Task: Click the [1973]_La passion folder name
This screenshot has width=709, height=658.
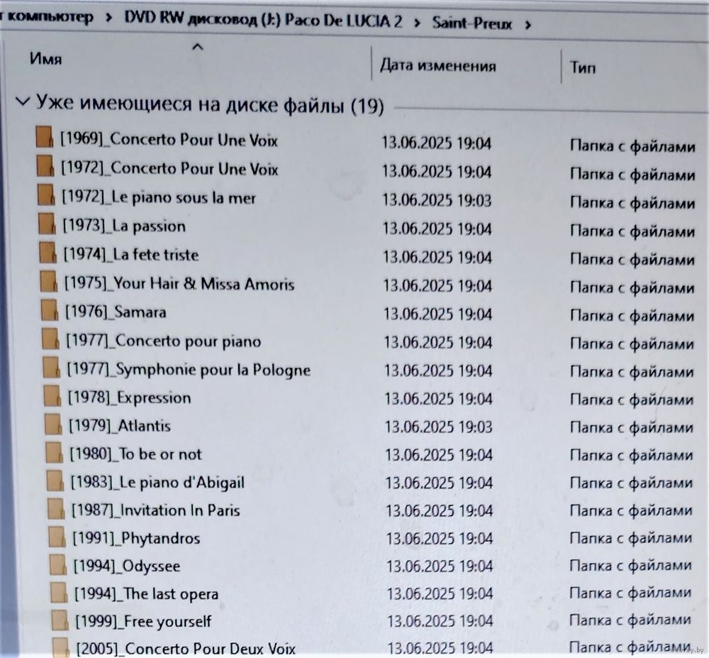Action: click(x=124, y=226)
